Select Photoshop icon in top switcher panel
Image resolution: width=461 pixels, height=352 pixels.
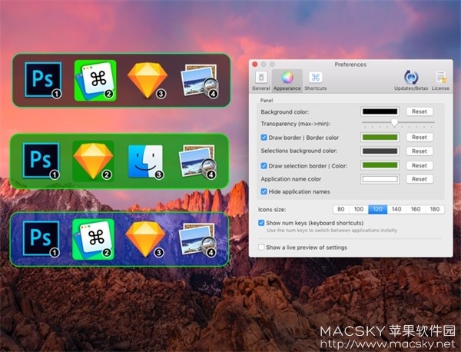(x=43, y=79)
